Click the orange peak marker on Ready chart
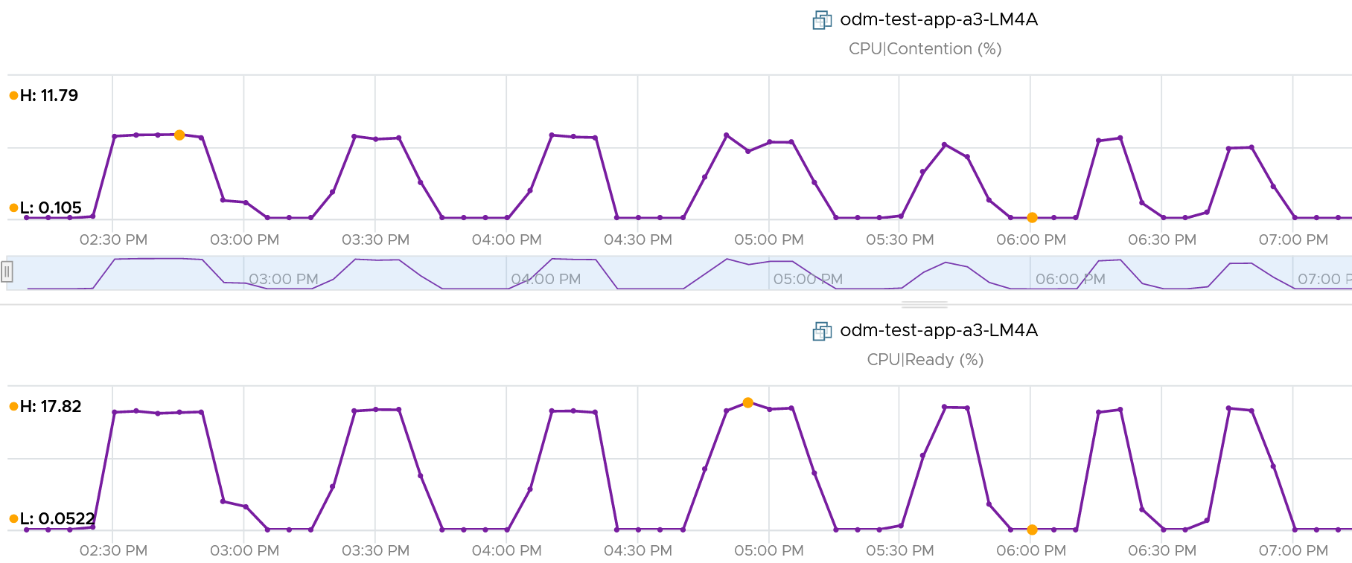 pos(748,402)
